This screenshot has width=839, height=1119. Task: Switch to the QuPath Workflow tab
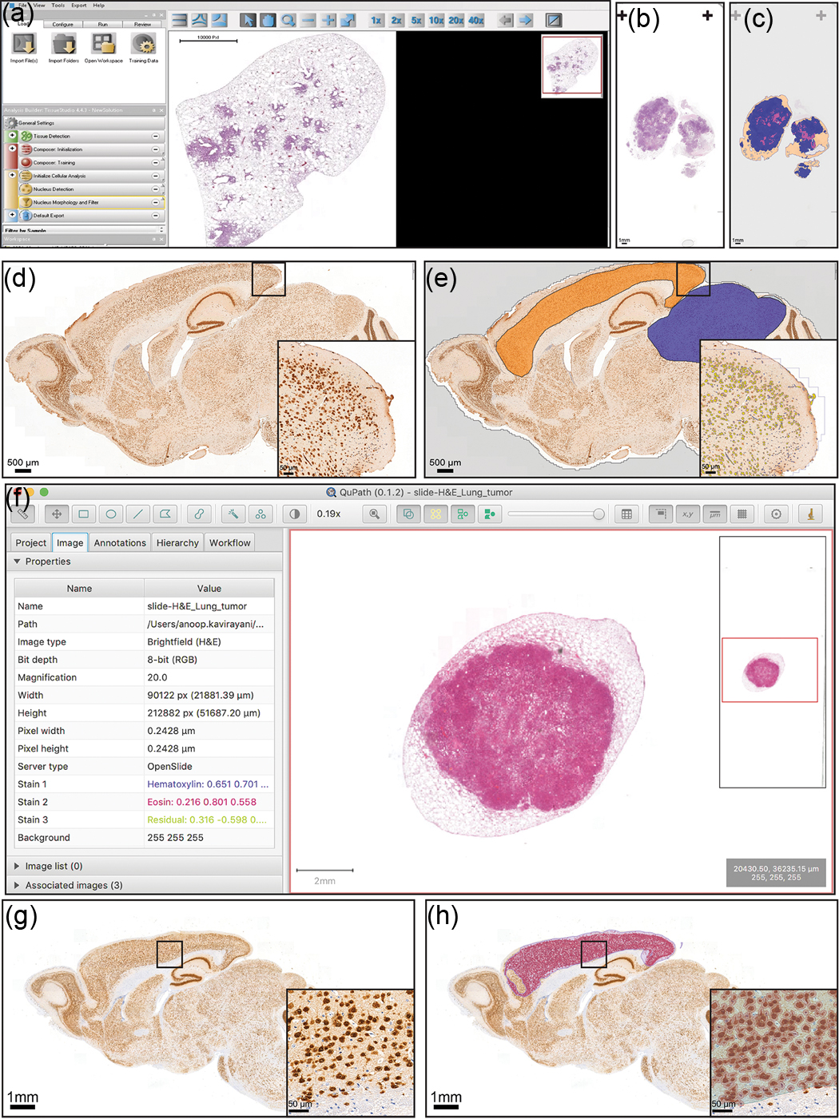(x=230, y=542)
